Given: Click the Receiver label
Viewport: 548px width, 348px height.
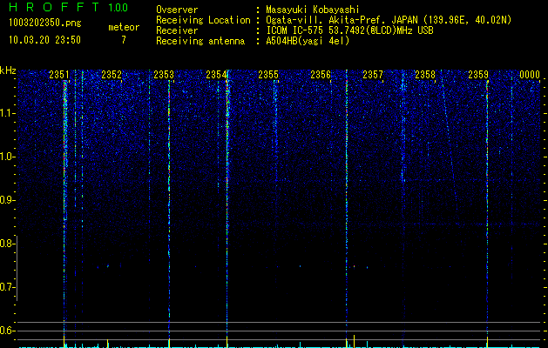Looking at the screenshot, I should click(177, 30).
